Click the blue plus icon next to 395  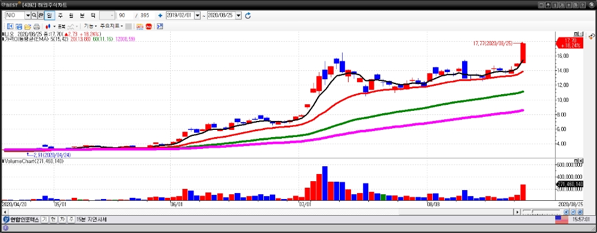click(x=160, y=15)
